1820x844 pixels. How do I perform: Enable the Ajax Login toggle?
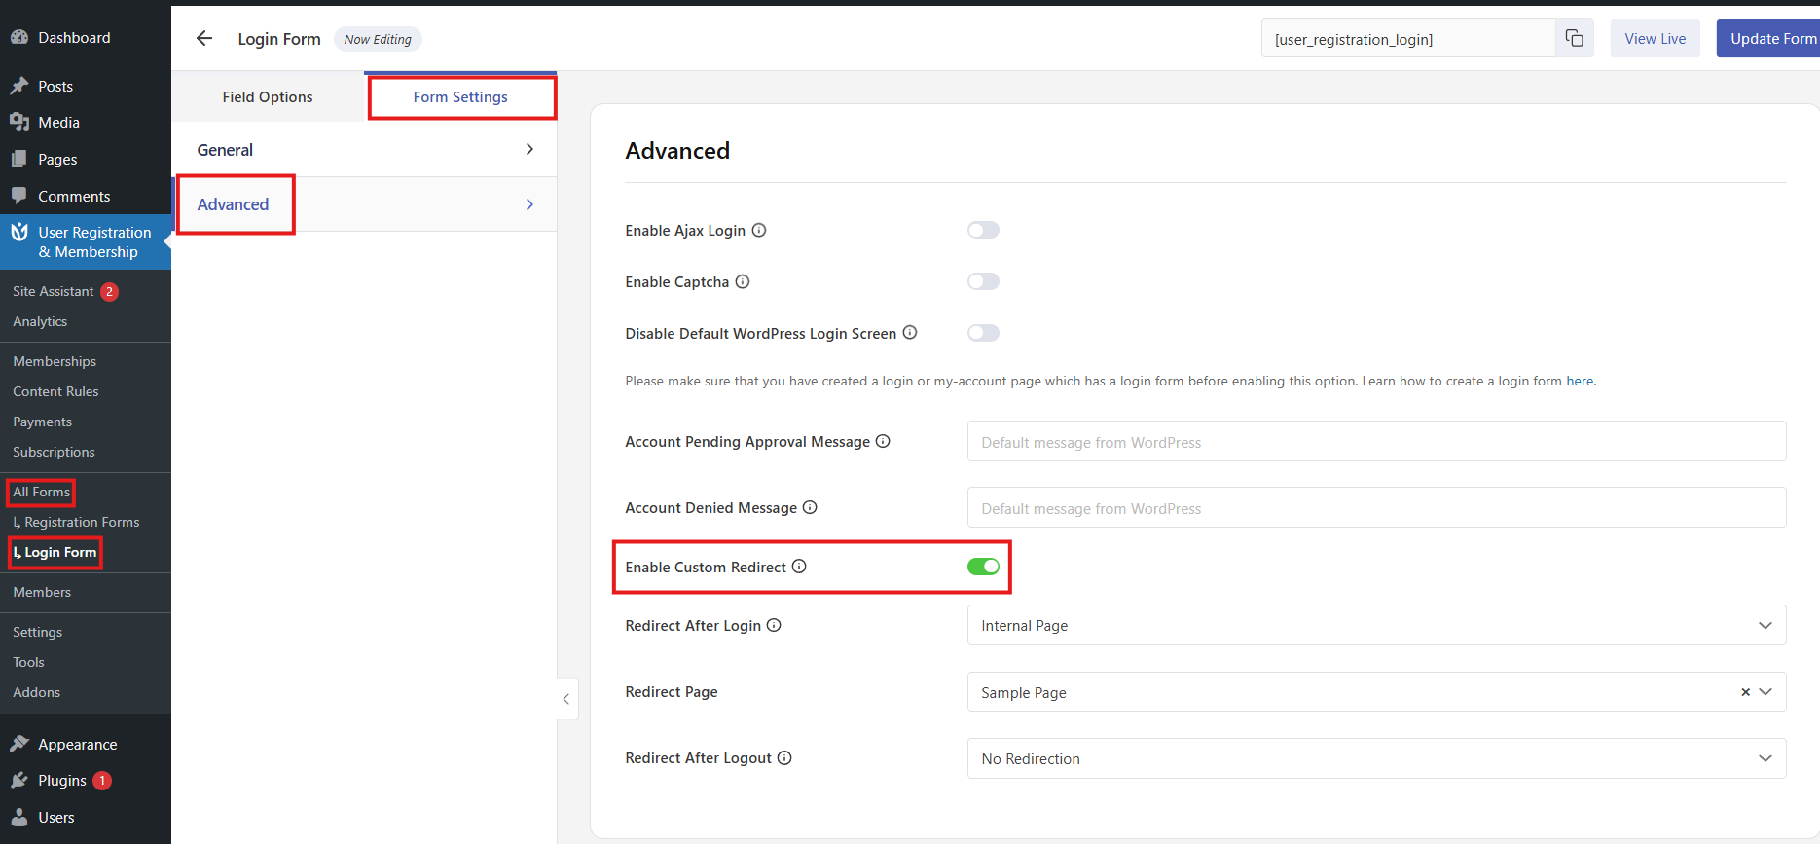[983, 230]
